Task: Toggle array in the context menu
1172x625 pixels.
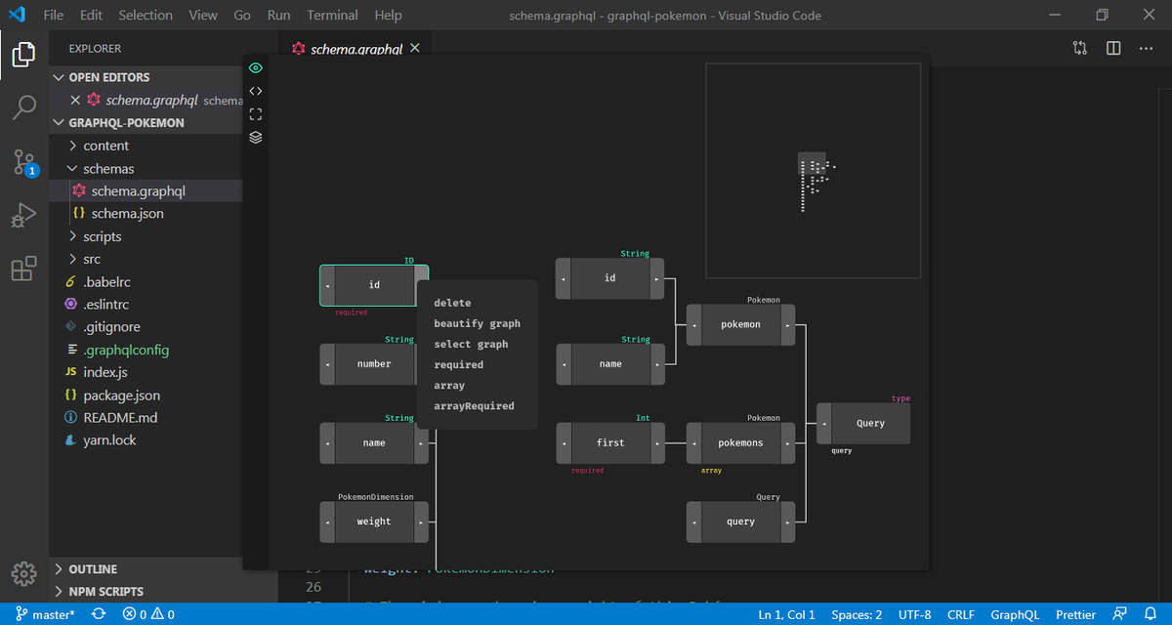Action: click(x=449, y=385)
